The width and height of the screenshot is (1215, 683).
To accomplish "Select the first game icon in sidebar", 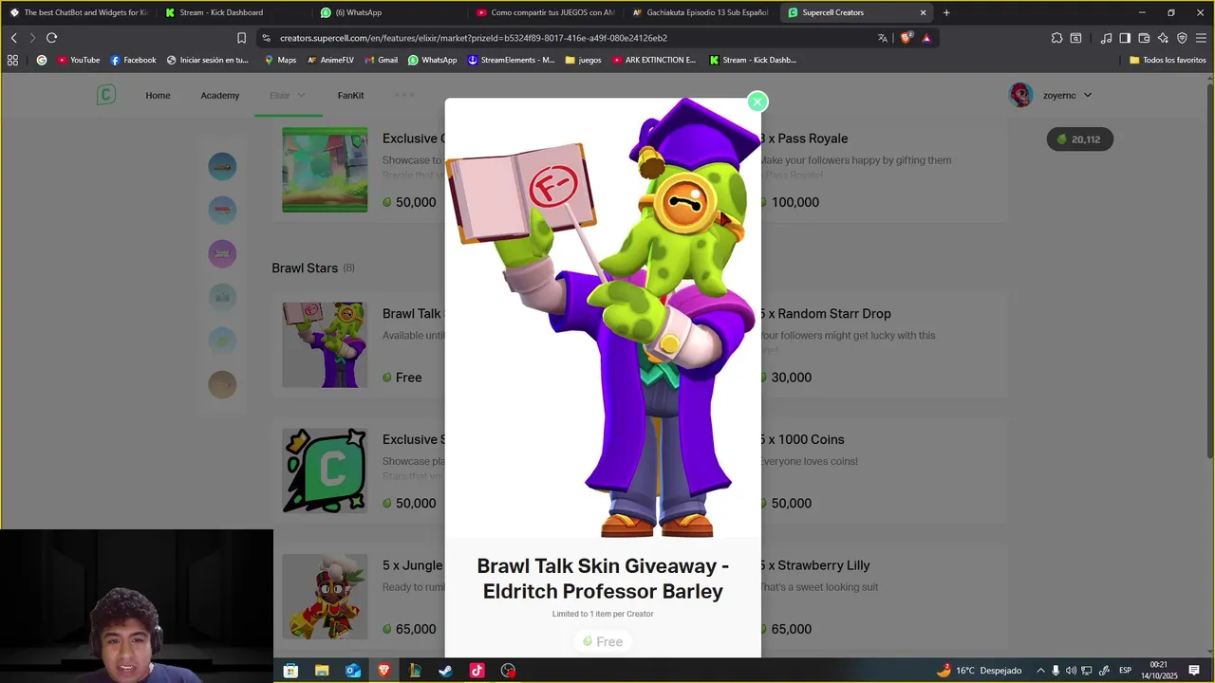I will [222, 166].
